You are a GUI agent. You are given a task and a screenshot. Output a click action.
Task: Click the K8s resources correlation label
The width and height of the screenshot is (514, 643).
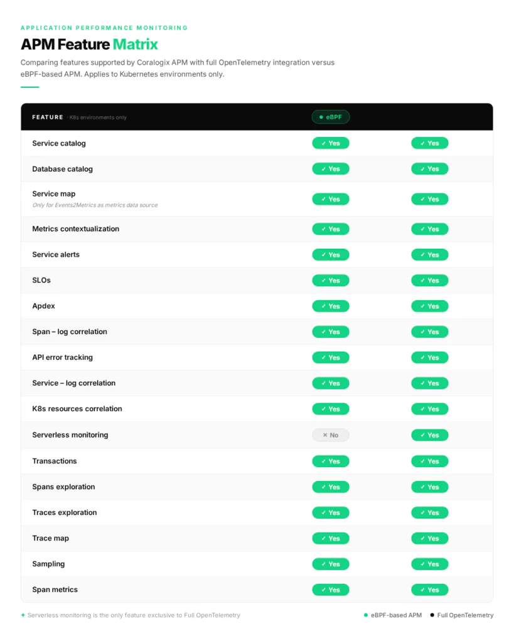[x=77, y=409]
